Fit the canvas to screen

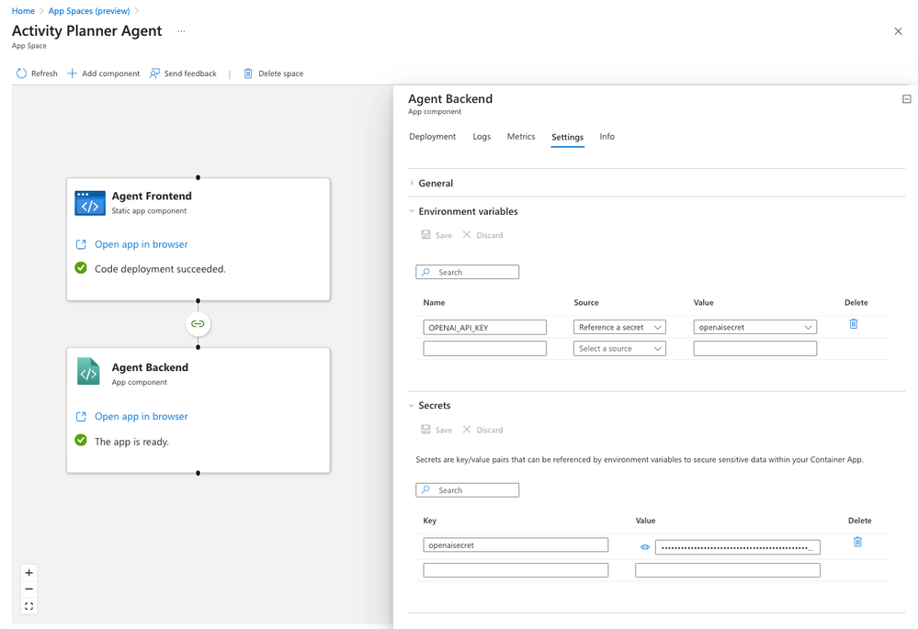pyautogui.click(x=29, y=606)
